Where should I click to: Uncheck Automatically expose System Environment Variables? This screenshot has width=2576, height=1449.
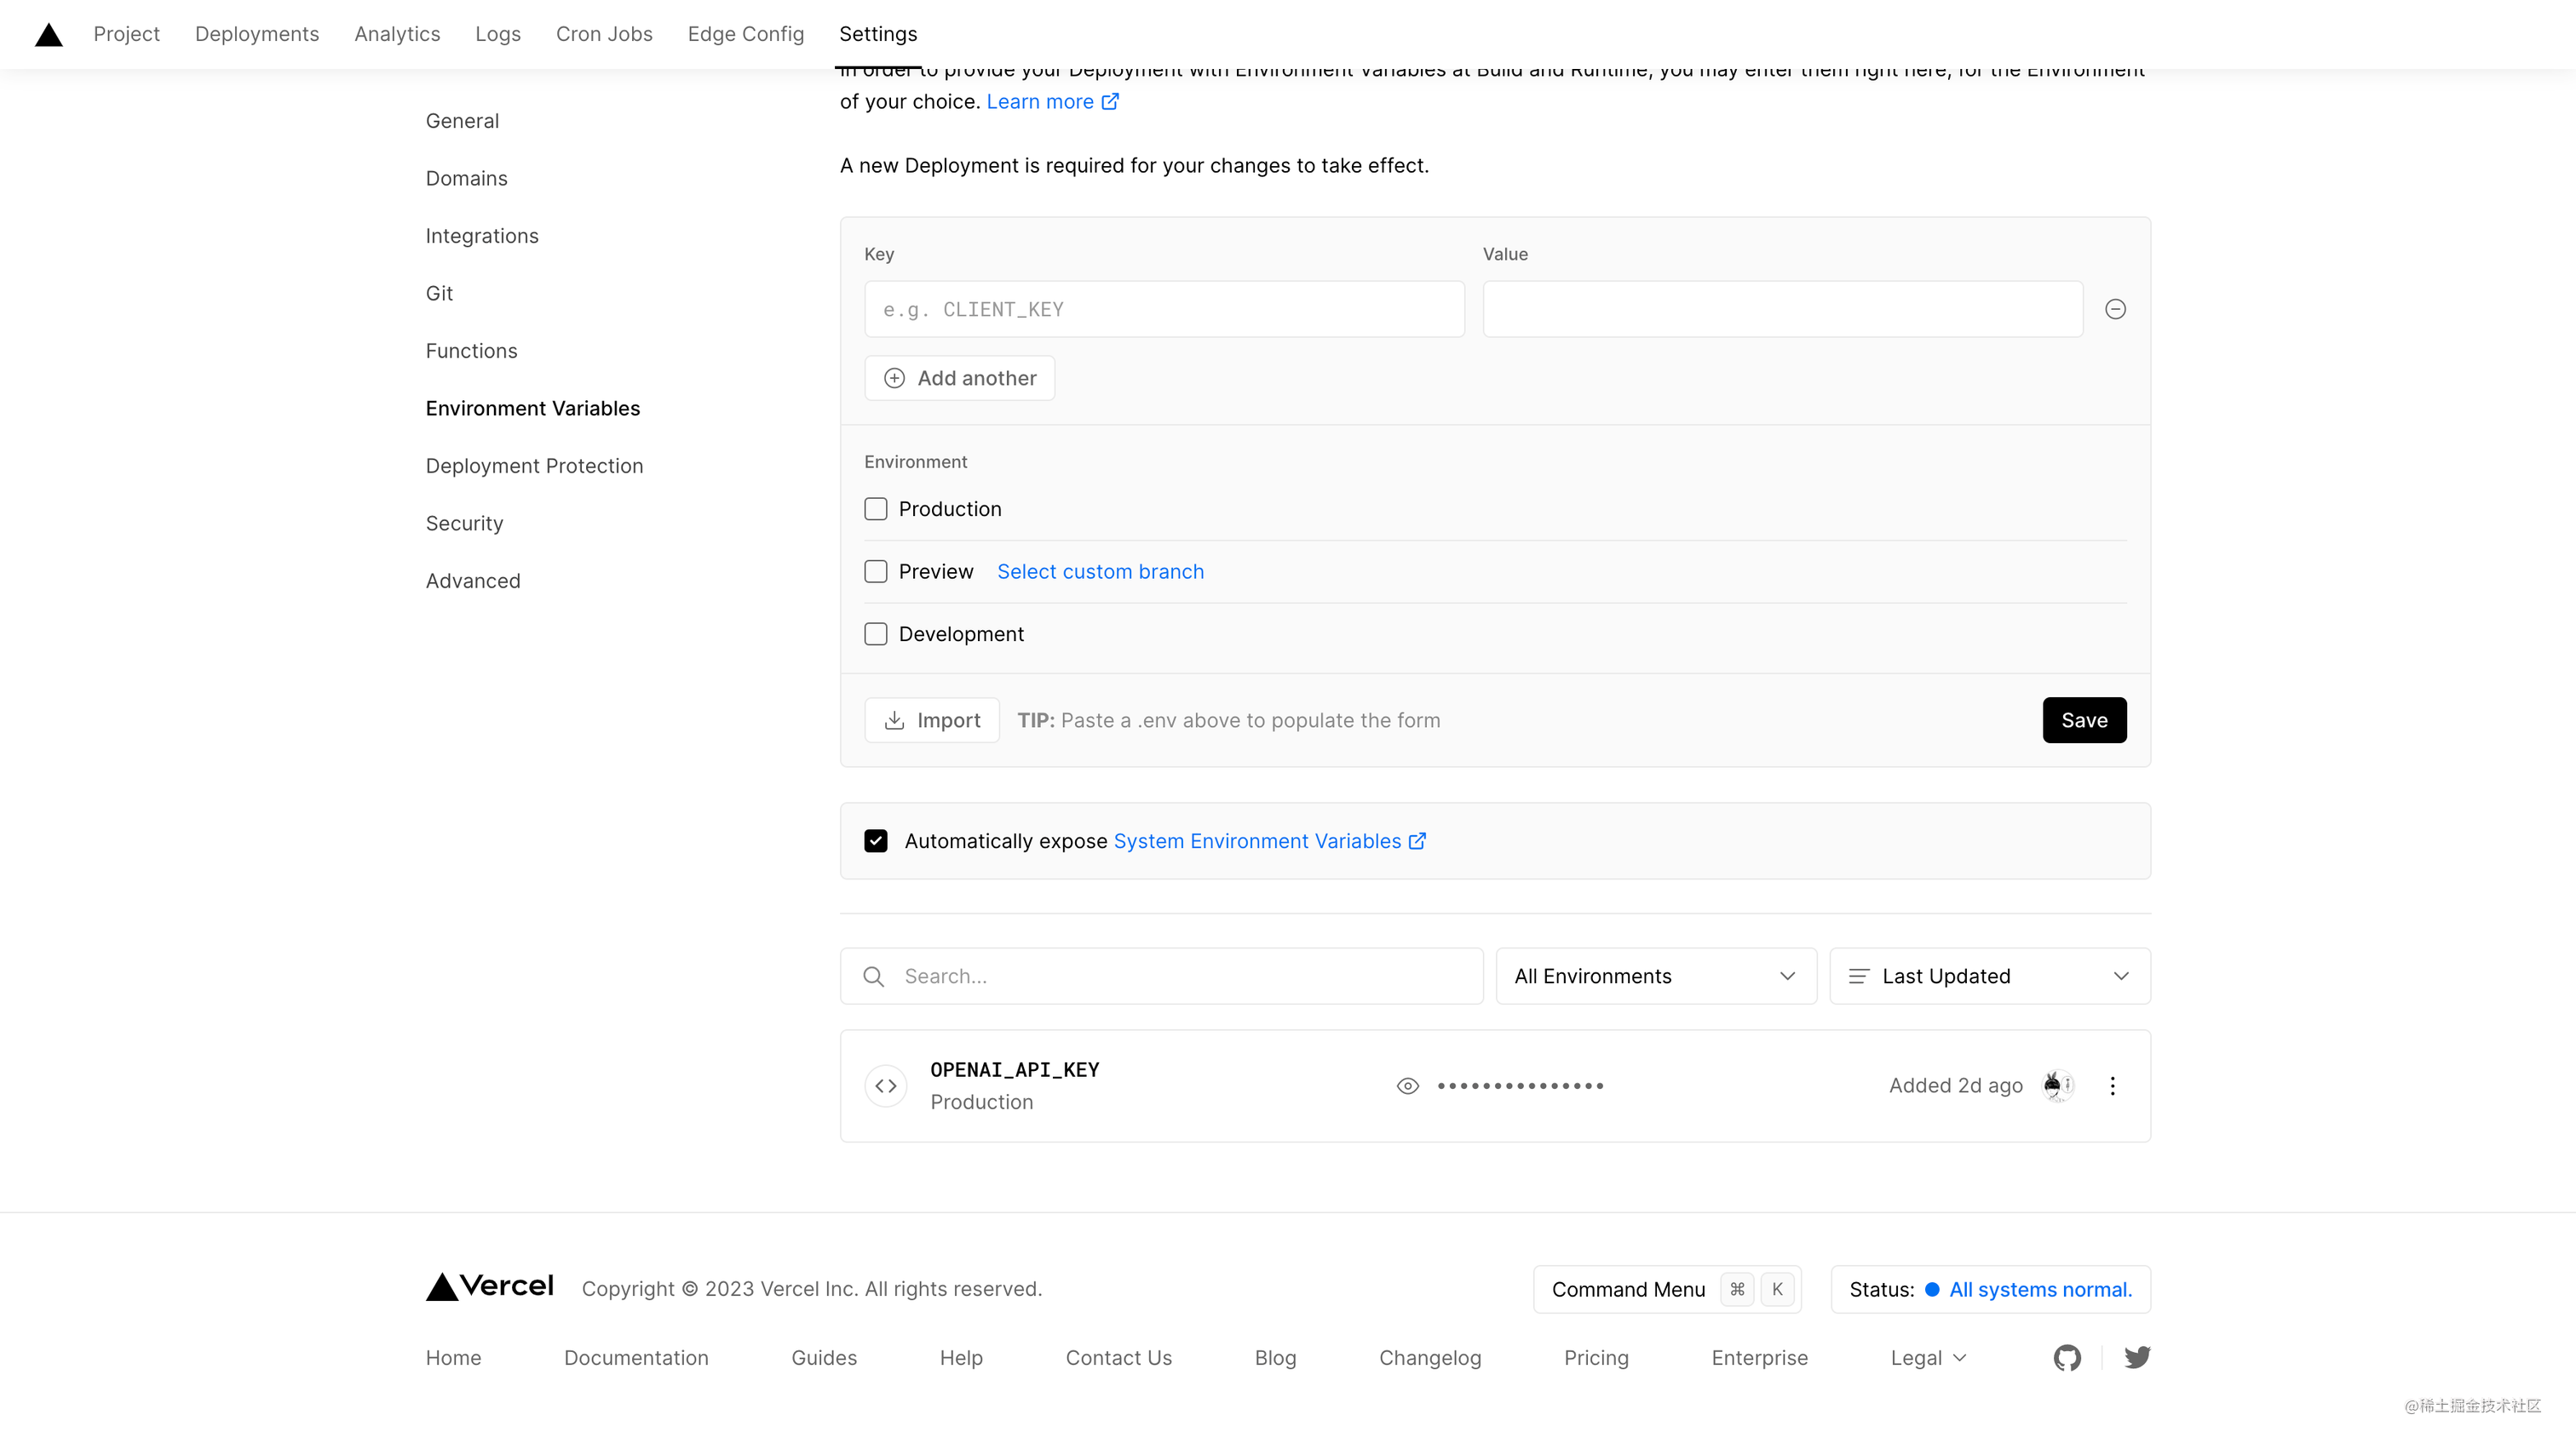point(876,840)
